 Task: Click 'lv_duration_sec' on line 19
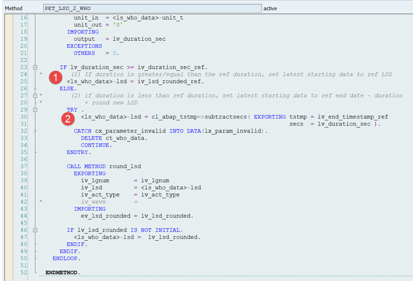pos(139,39)
